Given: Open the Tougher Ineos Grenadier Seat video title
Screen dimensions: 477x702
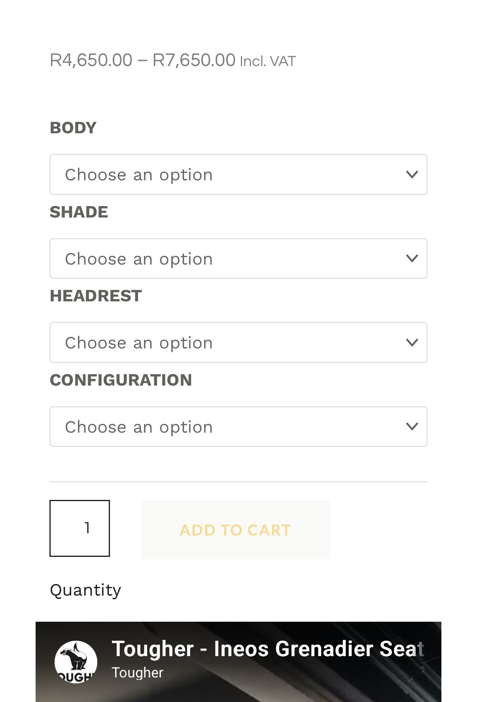Looking at the screenshot, I should pos(267,649).
